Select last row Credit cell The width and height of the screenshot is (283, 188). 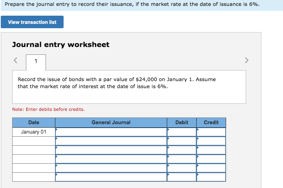211,177
